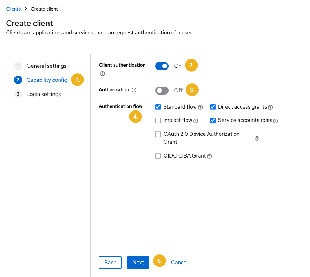
Task: Jump to Login settings step
Action: coord(38,94)
